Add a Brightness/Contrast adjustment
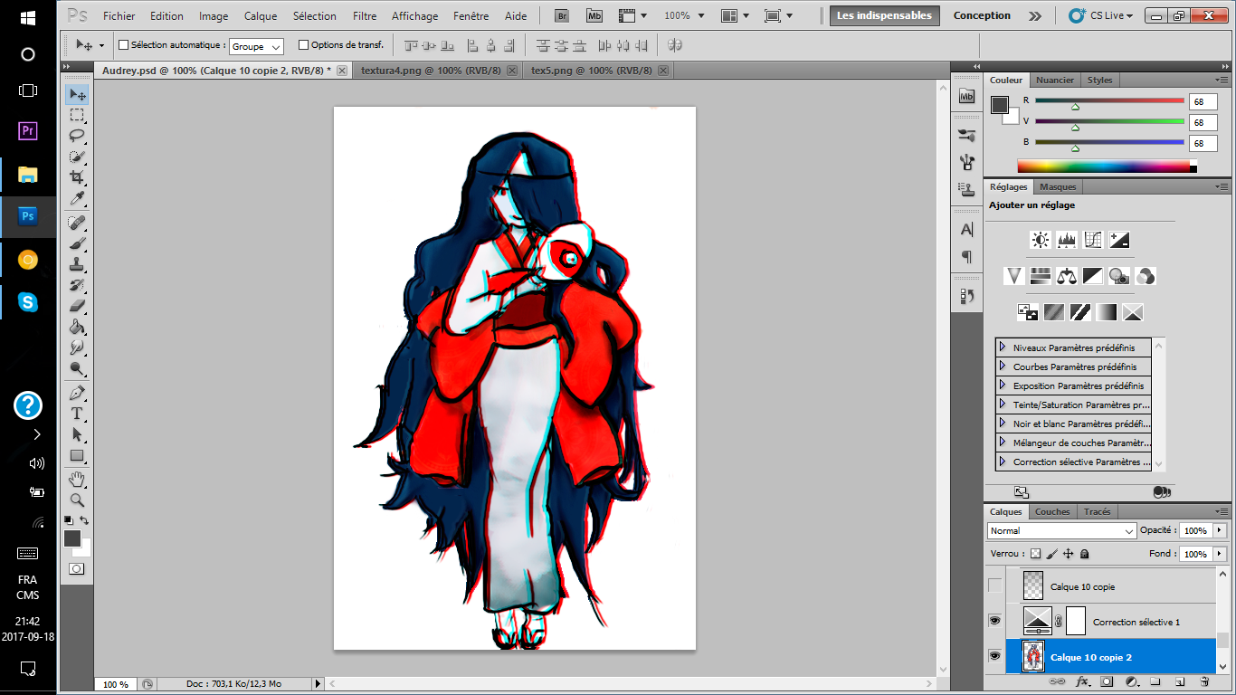The image size is (1236, 695). click(1041, 240)
